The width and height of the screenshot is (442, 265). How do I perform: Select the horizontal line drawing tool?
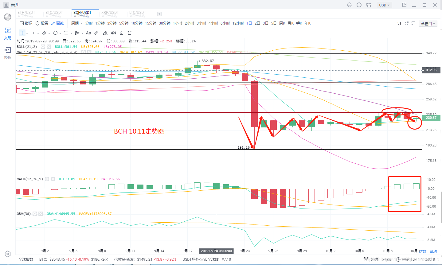33,33
